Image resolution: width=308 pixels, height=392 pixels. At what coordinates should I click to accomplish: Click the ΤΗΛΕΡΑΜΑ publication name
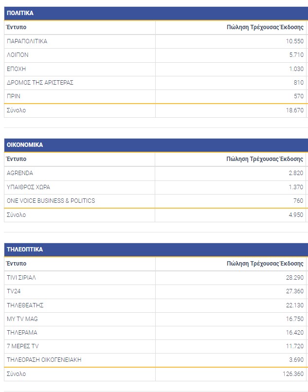22,333
